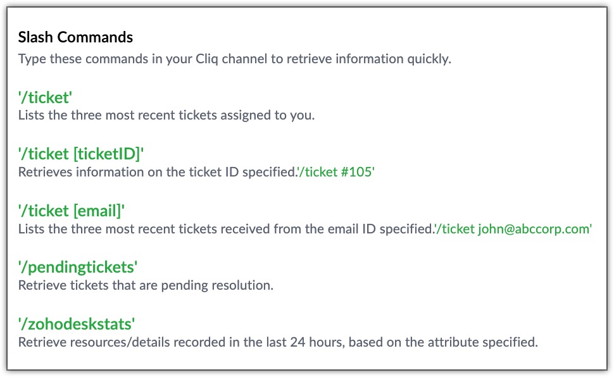Open the '/ticket [ticketID]' command
This screenshot has height=377, width=614.
[81, 154]
